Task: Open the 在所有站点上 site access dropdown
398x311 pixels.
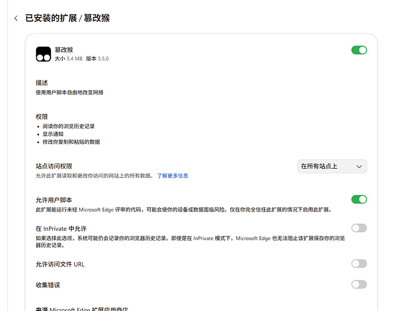Action: point(332,167)
